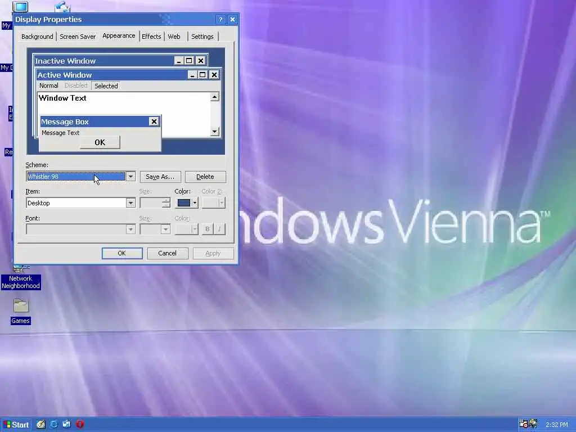
Task: Click the Window Text in preview
Action: [x=62, y=98]
